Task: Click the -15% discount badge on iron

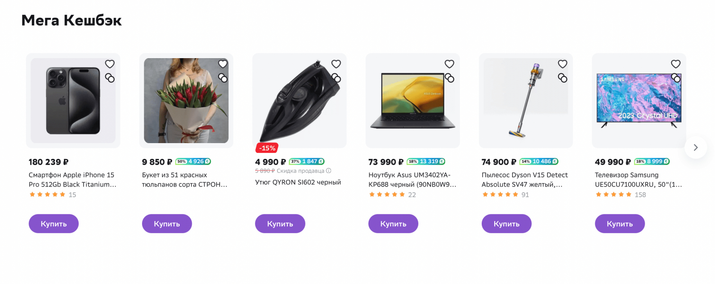Action: pos(267,148)
